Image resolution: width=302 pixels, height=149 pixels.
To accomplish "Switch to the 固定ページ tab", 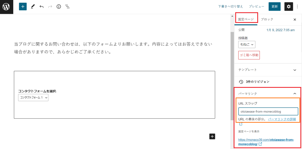I will [x=246, y=19].
